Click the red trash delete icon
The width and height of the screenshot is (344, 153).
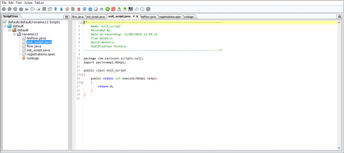point(79,9)
